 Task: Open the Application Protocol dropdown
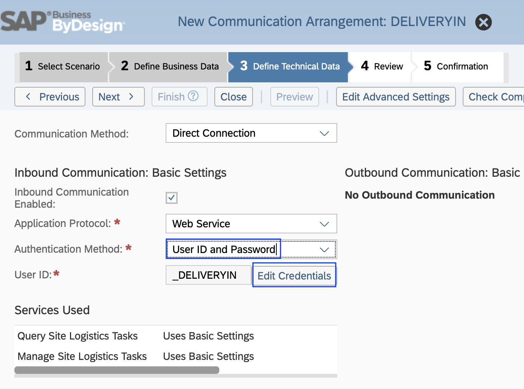tap(324, 224)
